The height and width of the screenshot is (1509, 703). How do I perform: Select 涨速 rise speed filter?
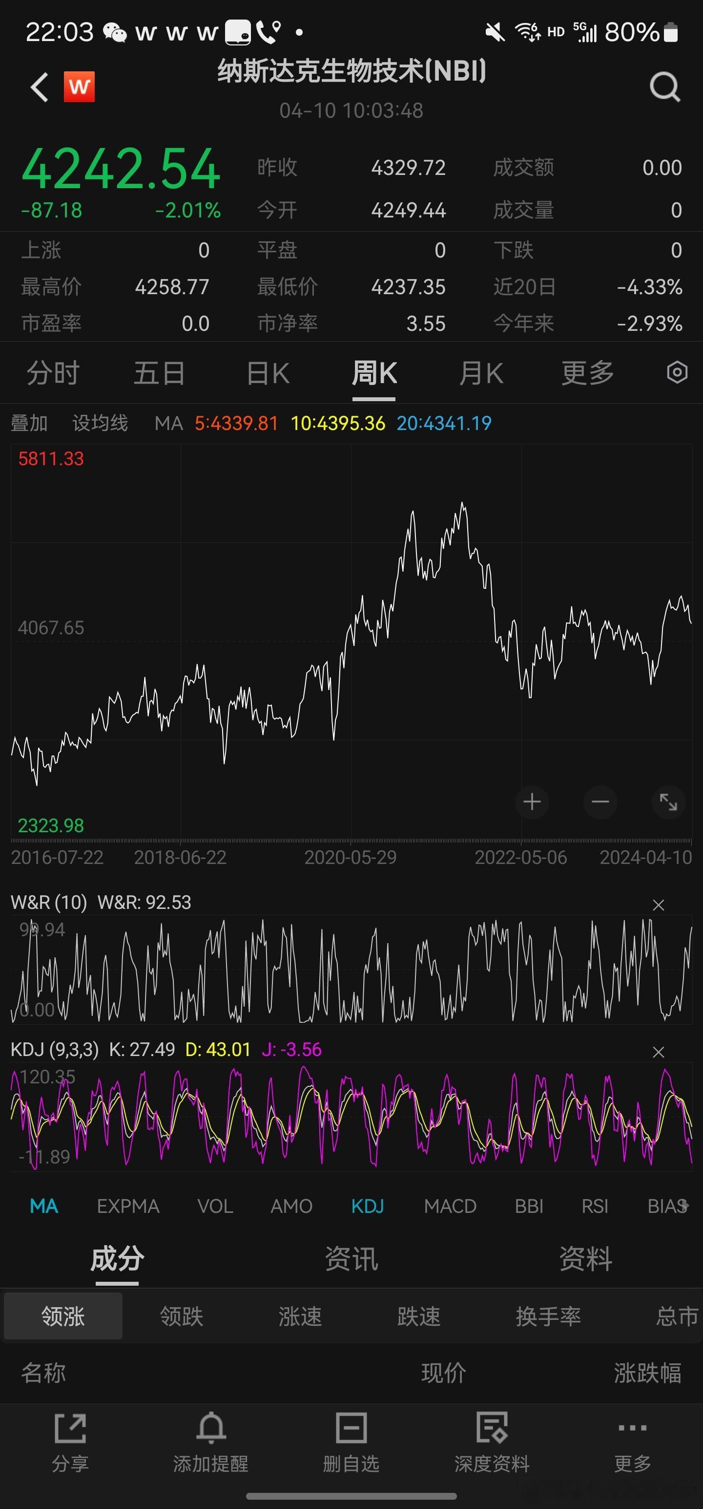[300, 1317]
